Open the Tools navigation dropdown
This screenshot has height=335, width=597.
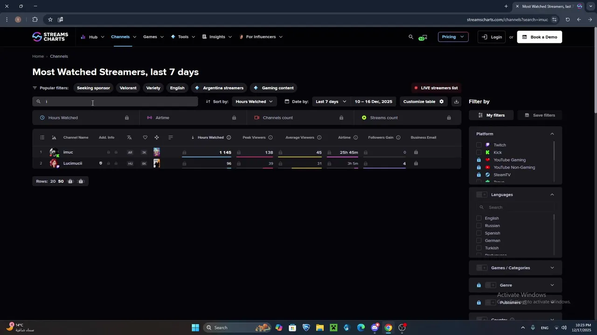point(183,37)
